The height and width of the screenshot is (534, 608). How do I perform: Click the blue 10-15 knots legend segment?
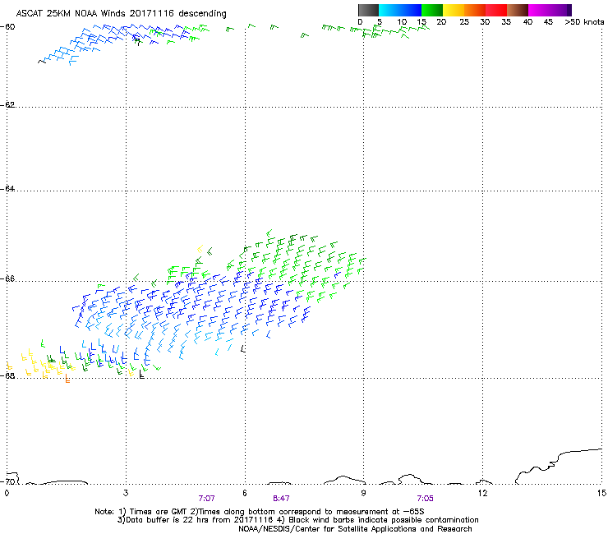pos(411,10)
